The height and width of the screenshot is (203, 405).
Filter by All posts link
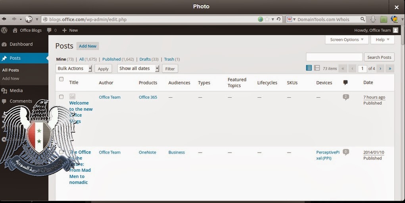81,59
